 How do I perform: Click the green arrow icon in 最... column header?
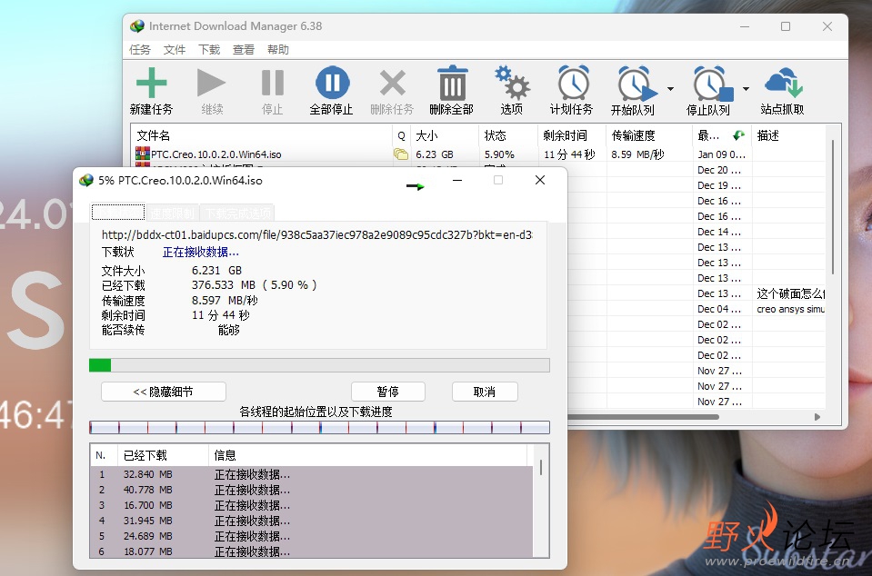point(738,135)
